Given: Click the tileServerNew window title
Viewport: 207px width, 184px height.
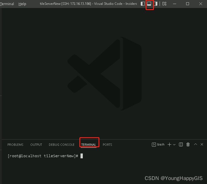Looking at the screenshot, I should 88,4.
